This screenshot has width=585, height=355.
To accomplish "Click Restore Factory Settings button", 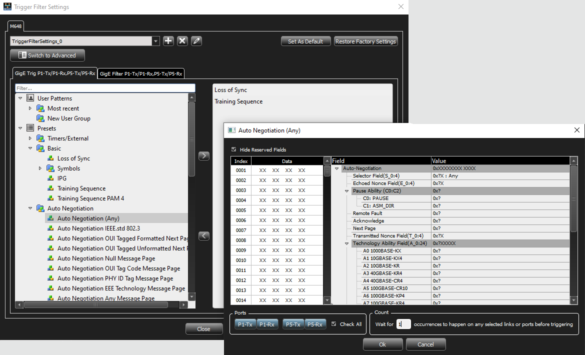I will point(365,41).
